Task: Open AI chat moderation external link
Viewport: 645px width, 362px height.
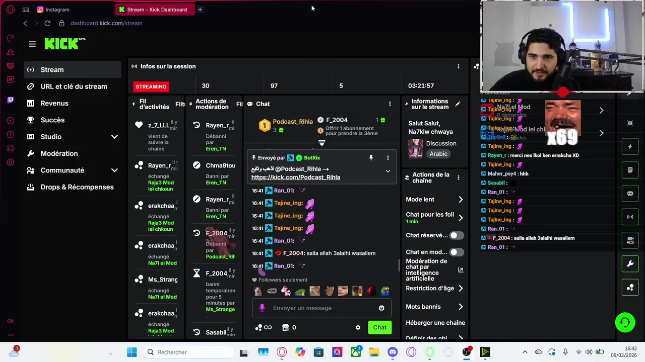Action: [x=460, y=270]
